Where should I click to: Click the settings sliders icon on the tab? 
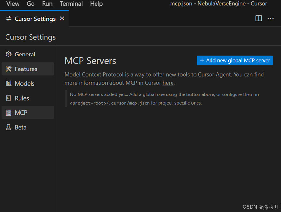[9, 19]
